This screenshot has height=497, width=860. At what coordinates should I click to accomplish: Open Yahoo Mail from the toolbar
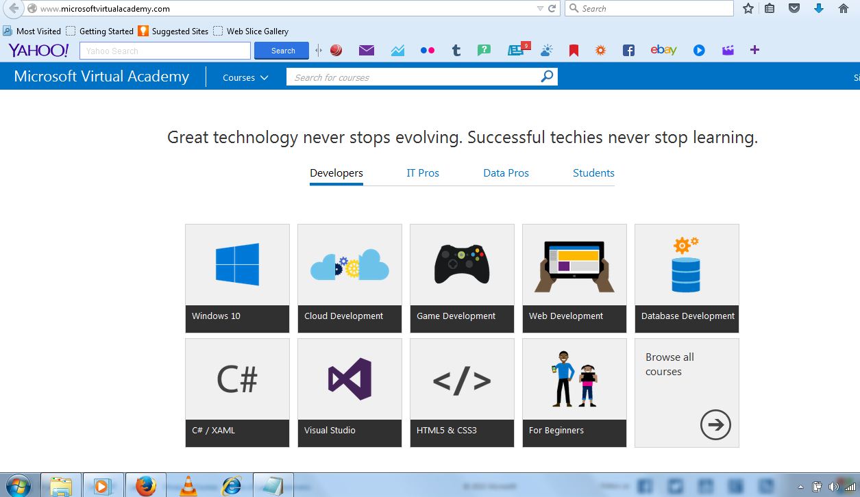coord(366,49)
